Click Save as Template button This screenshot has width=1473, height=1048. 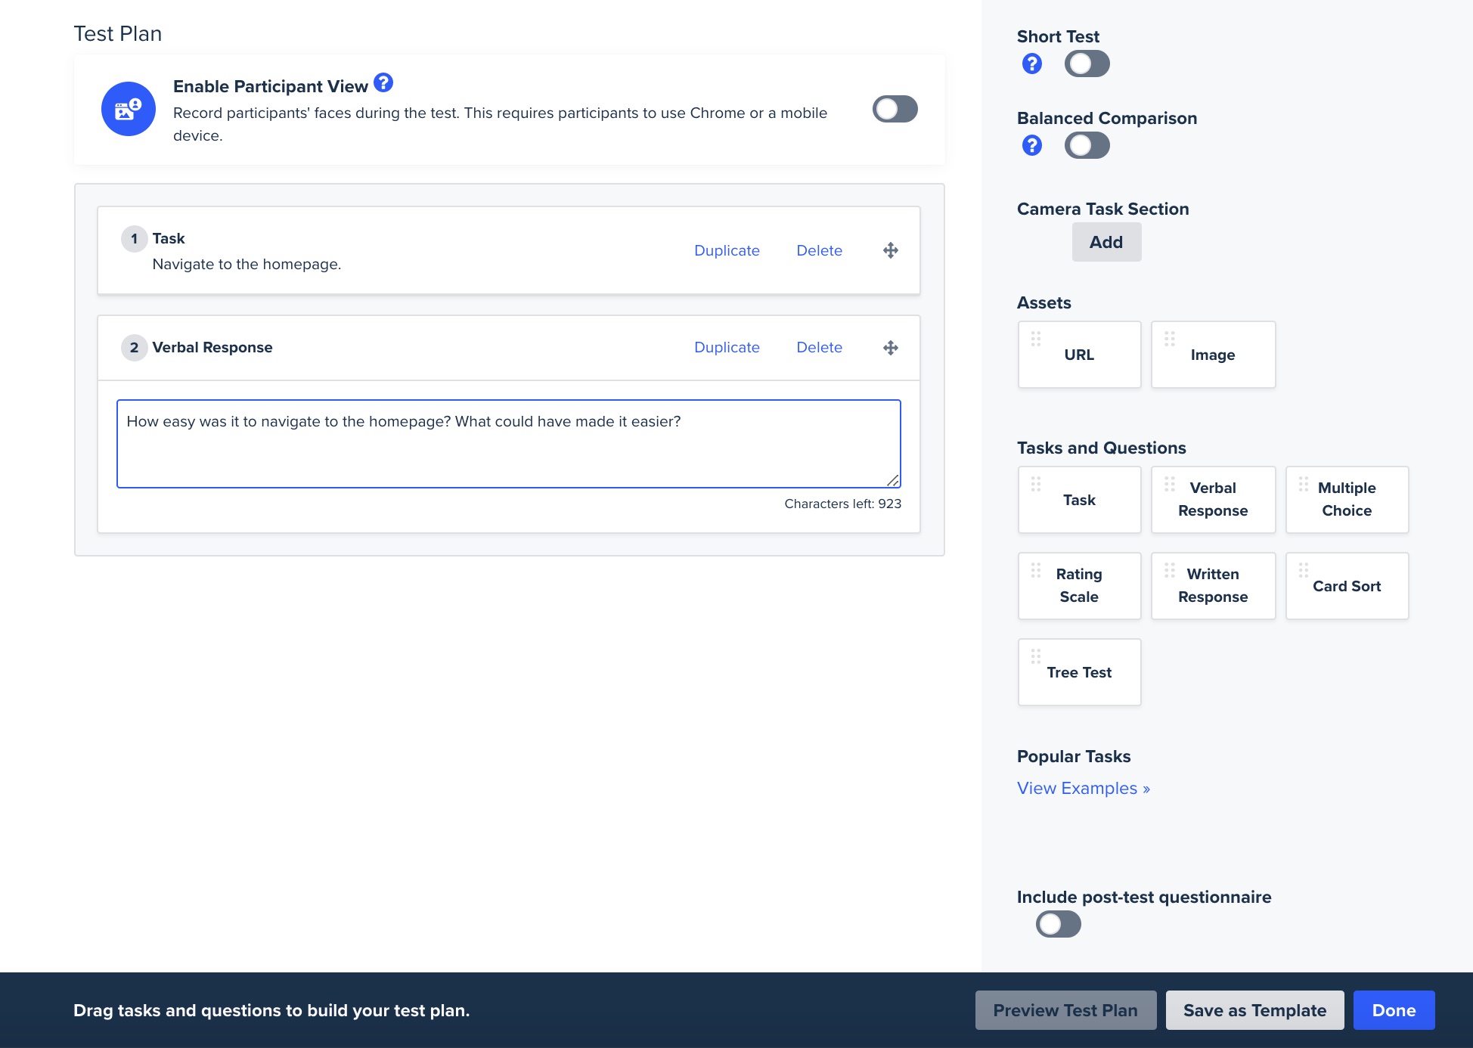coord(1254,1010)
